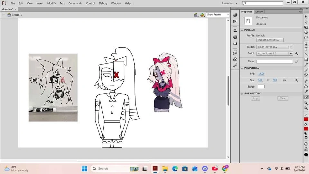Image resolution: width=309 pixels, height=174 pixels.
Task: Click the Class input field
Action: (274, 61)
